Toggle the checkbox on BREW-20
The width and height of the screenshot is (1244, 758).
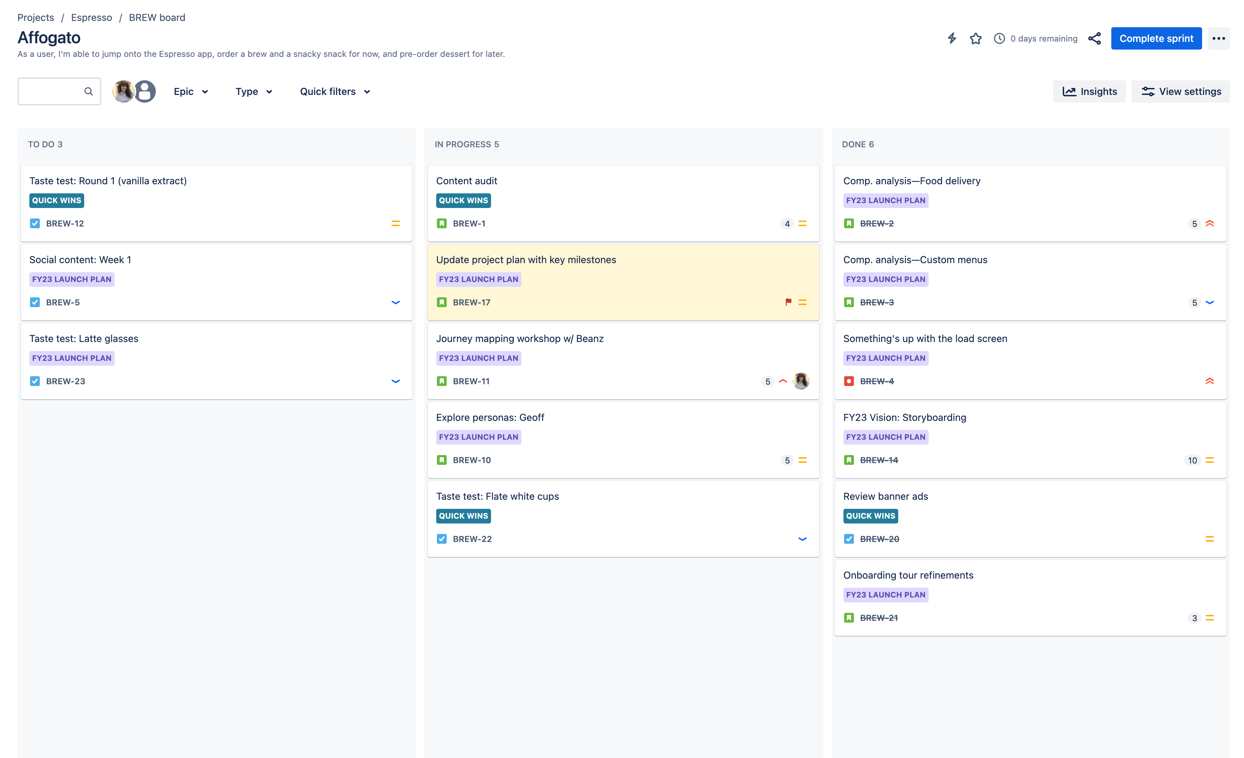849,539
